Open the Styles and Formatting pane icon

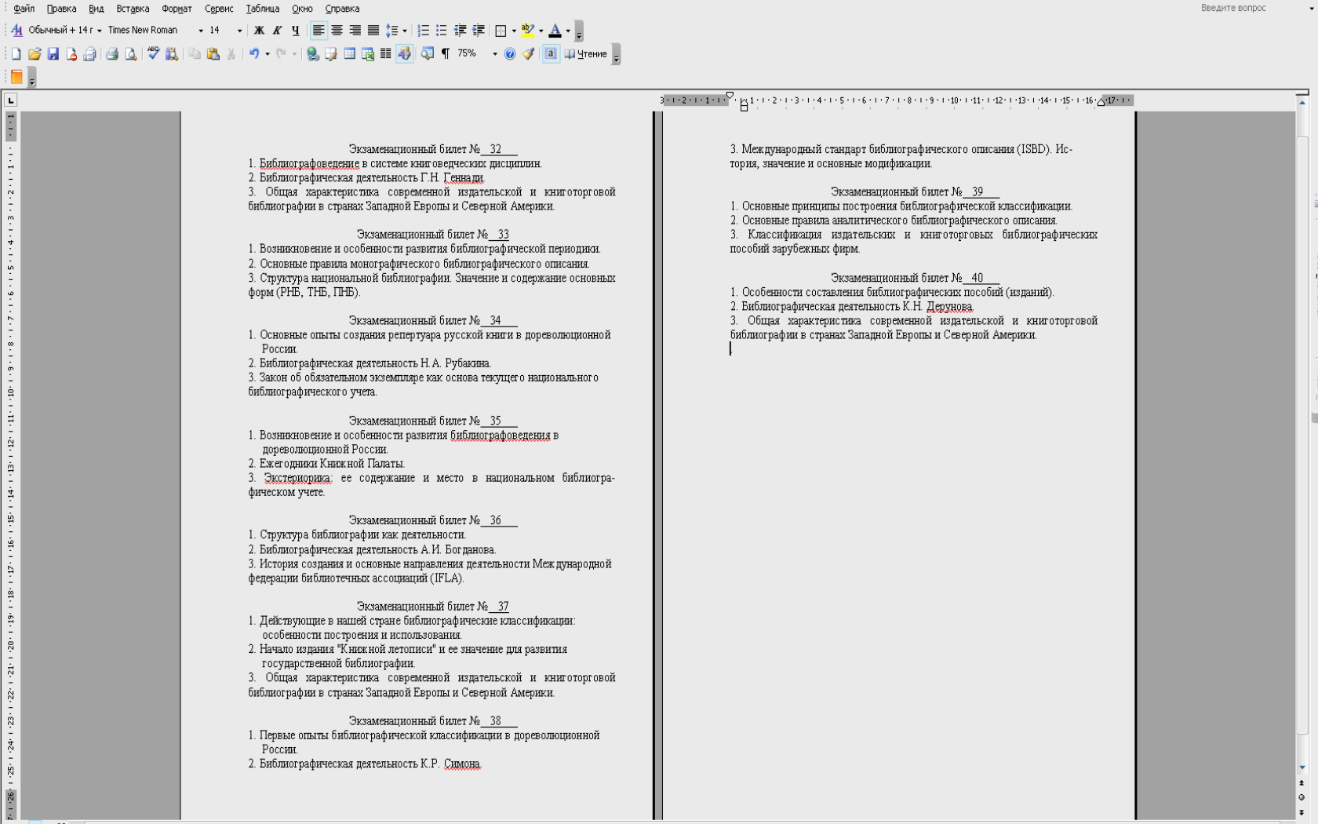pyautogui.click(x=16, y=31)
